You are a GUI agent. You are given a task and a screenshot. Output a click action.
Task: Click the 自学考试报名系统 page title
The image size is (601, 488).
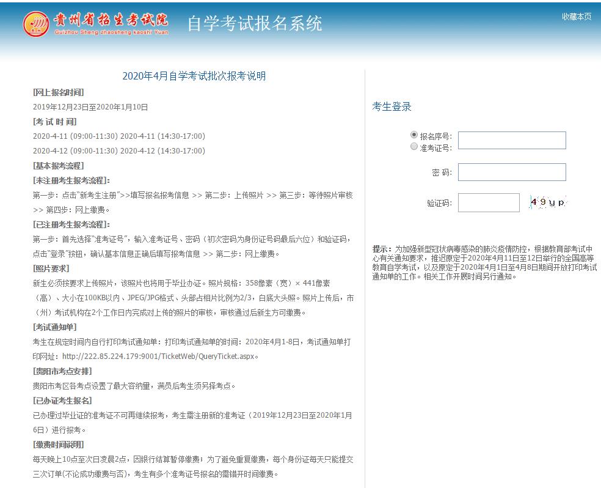tap(254, 24)
